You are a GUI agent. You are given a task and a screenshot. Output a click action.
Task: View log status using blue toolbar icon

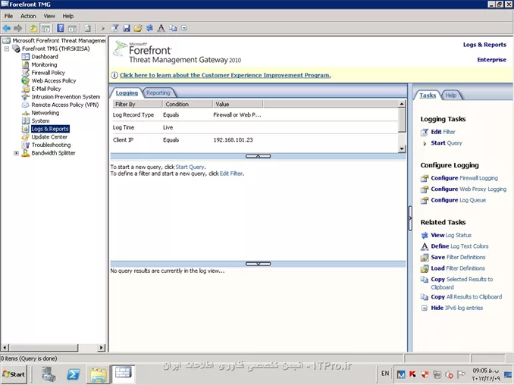click(149, 28)
